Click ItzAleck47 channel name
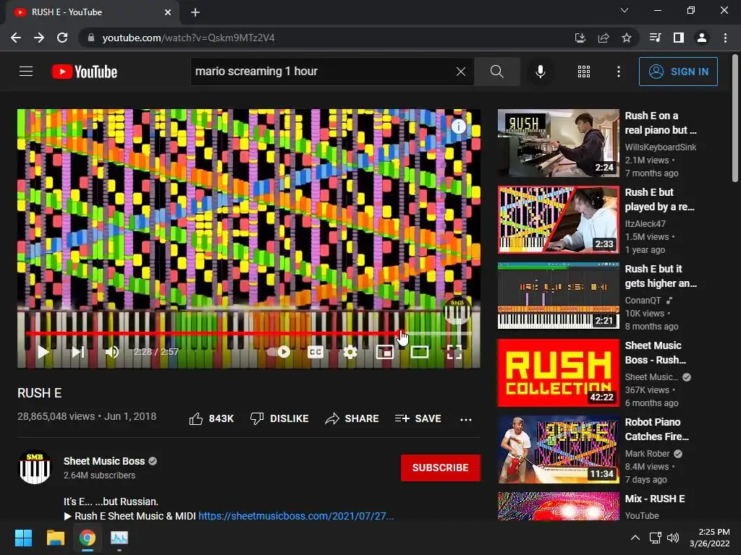The width and height of the screenshot is (741, 555). click(645, 224)
